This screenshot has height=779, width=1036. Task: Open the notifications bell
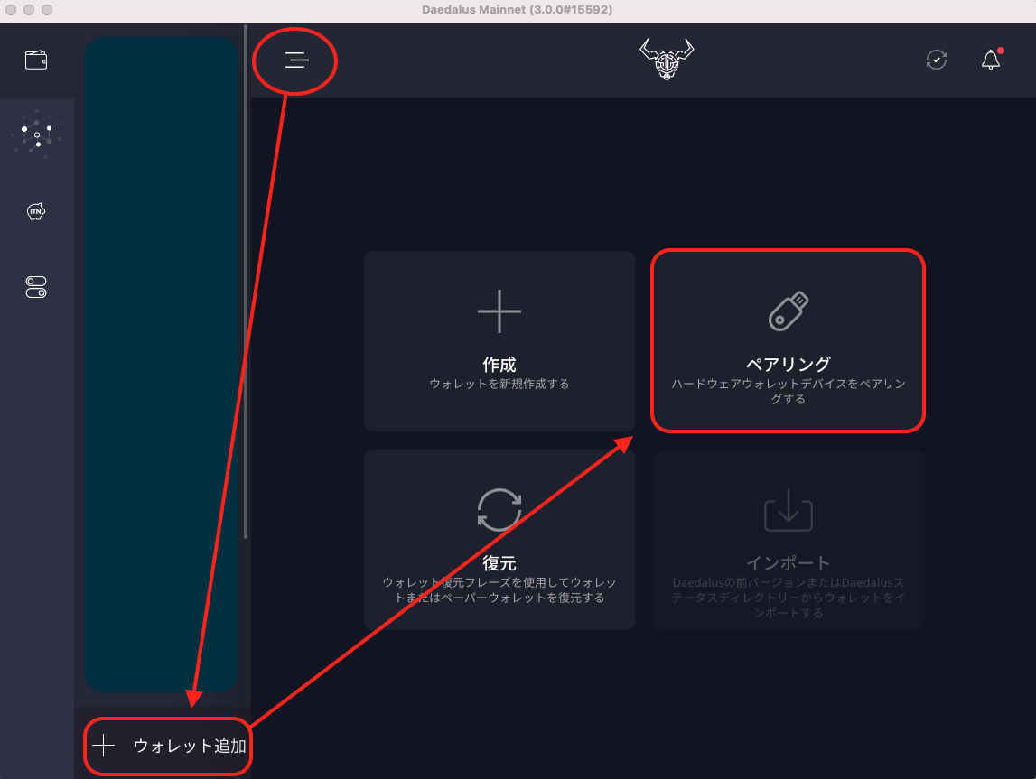point(991,60)
